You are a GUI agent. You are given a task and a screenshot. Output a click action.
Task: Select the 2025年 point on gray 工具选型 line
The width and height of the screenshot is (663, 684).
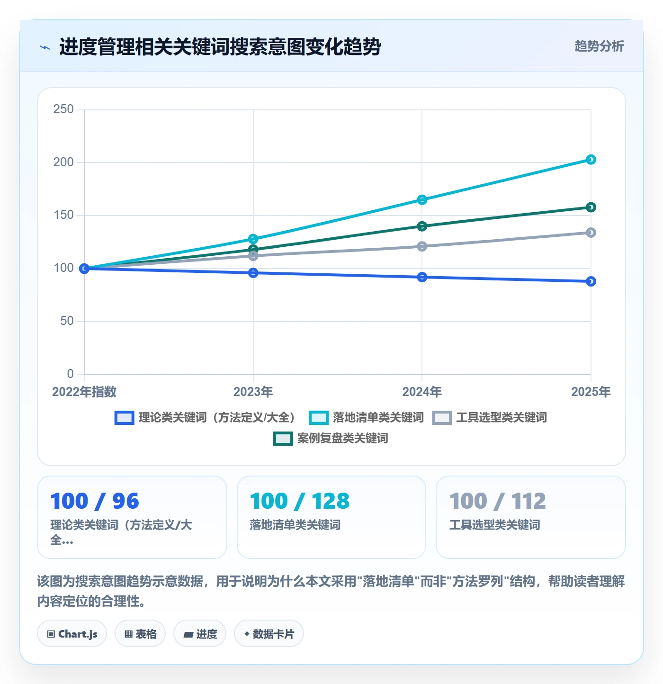click(591, 233)
